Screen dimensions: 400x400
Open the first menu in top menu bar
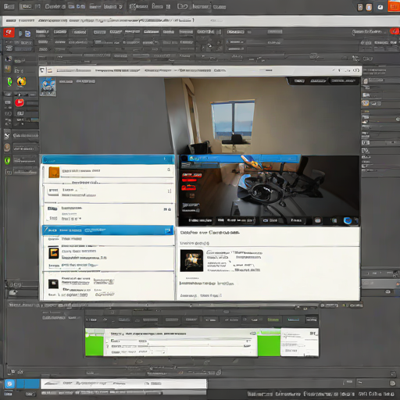pos(9,6)
